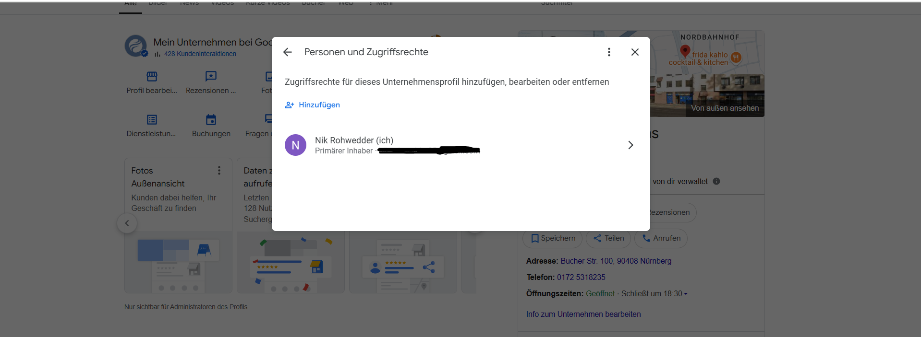Image resolution: width=921 pixels, height=337 pixels.
Task: Click the Anrufen button
Action: 661,238
